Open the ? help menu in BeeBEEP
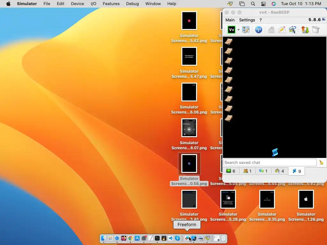The width and height of the screenshot is (327, 245). 261,20
